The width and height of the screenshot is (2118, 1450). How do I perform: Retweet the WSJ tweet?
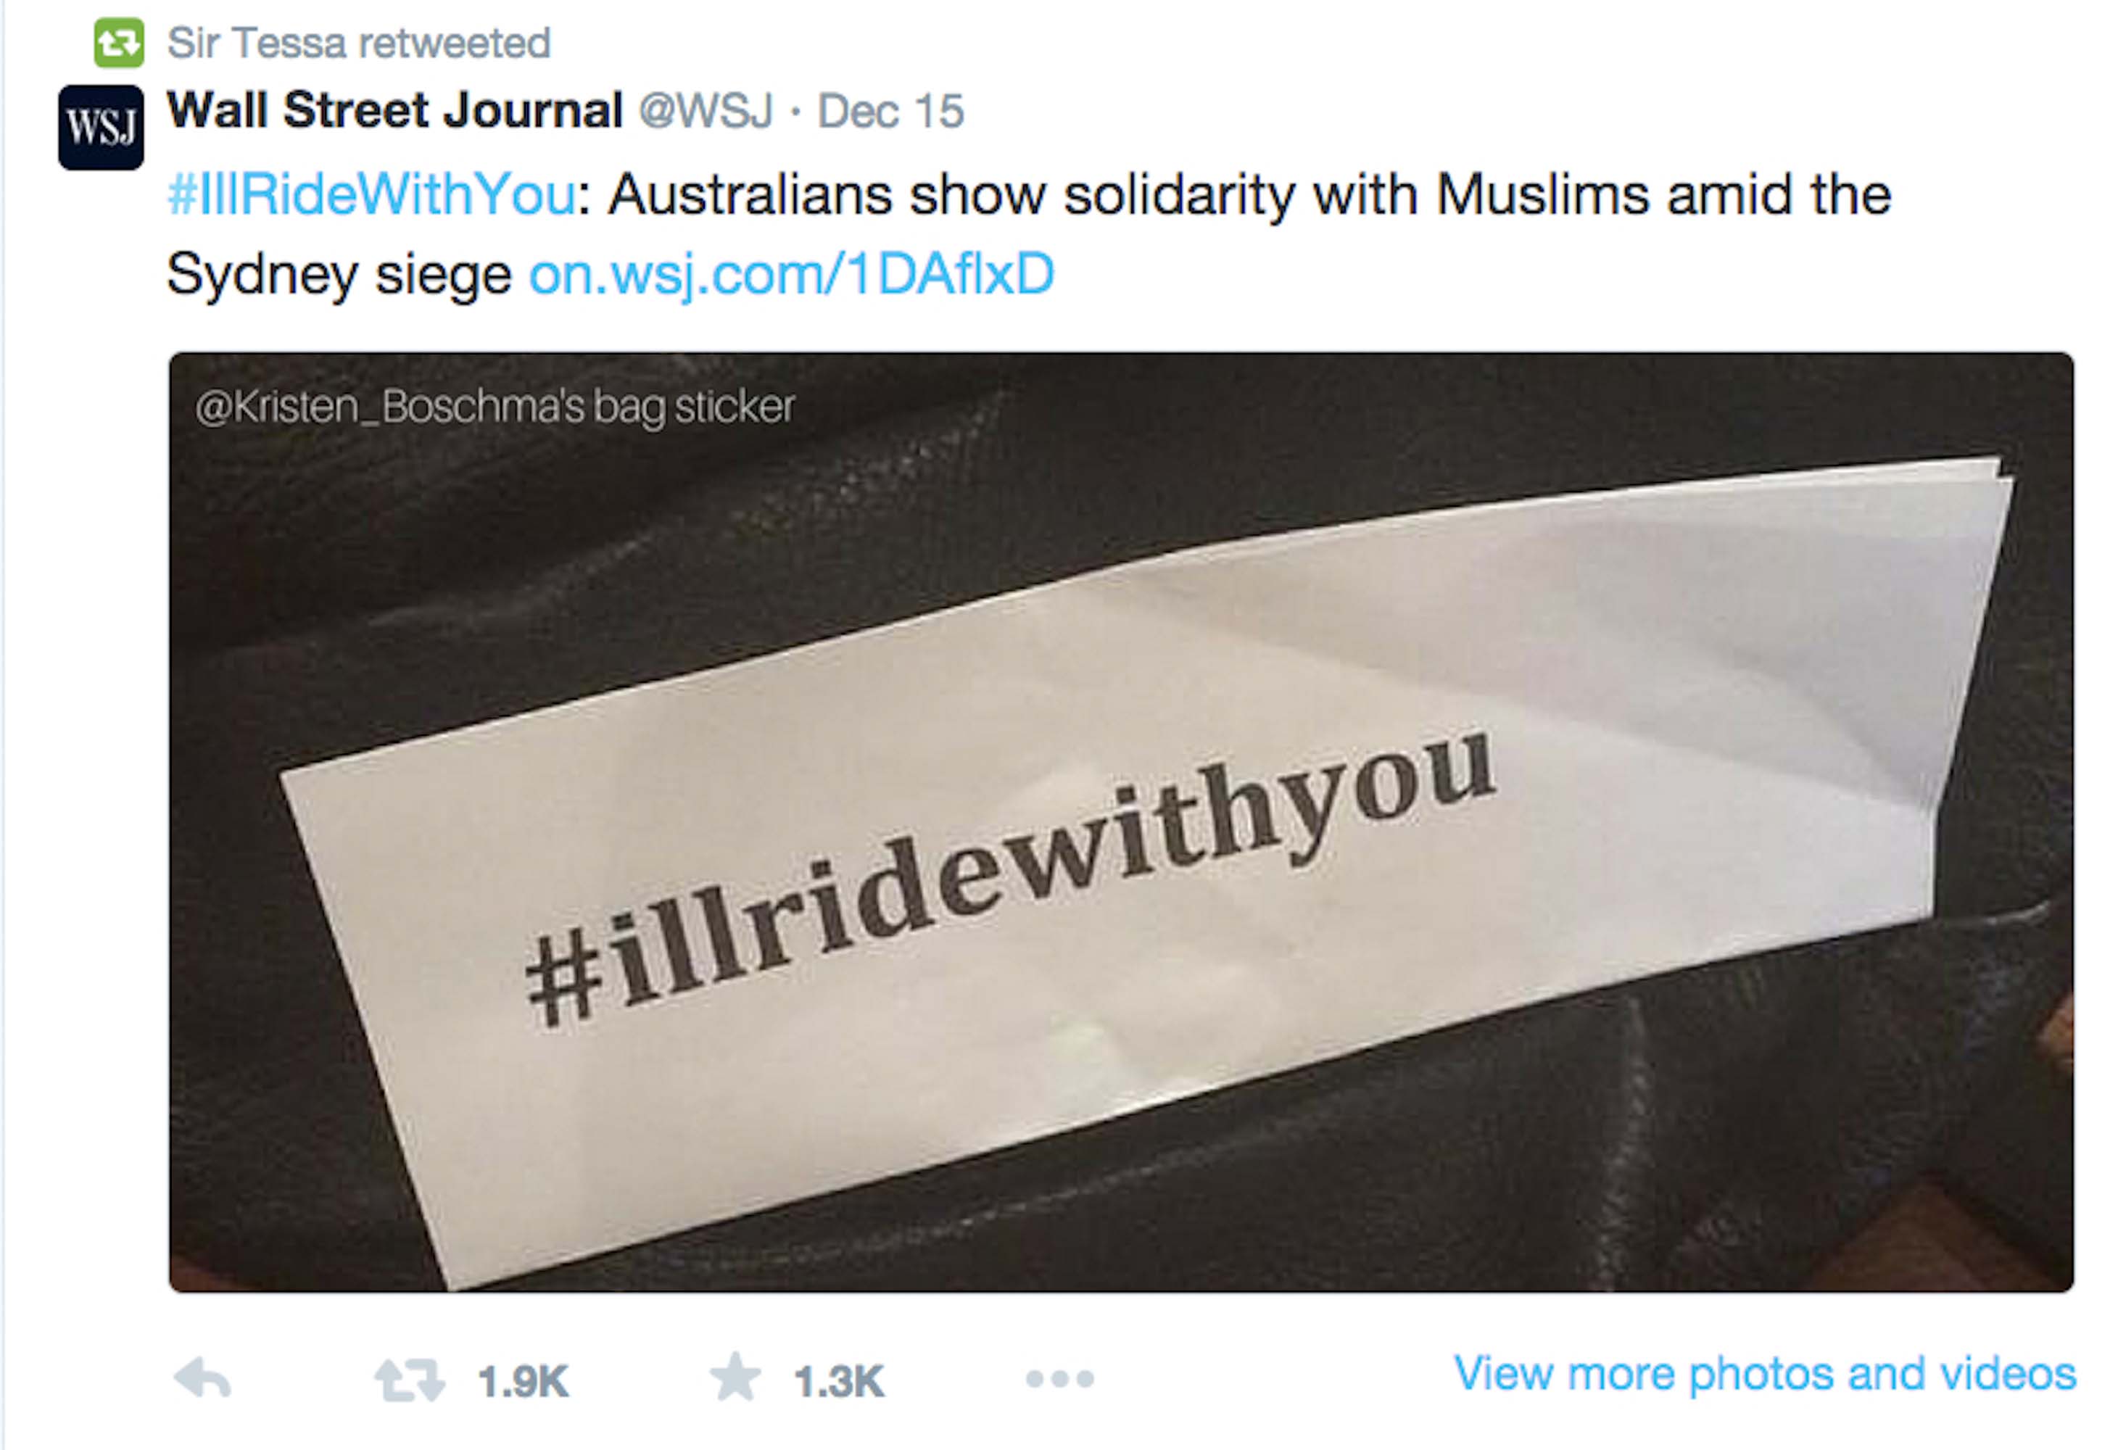tap(409, 1380)
